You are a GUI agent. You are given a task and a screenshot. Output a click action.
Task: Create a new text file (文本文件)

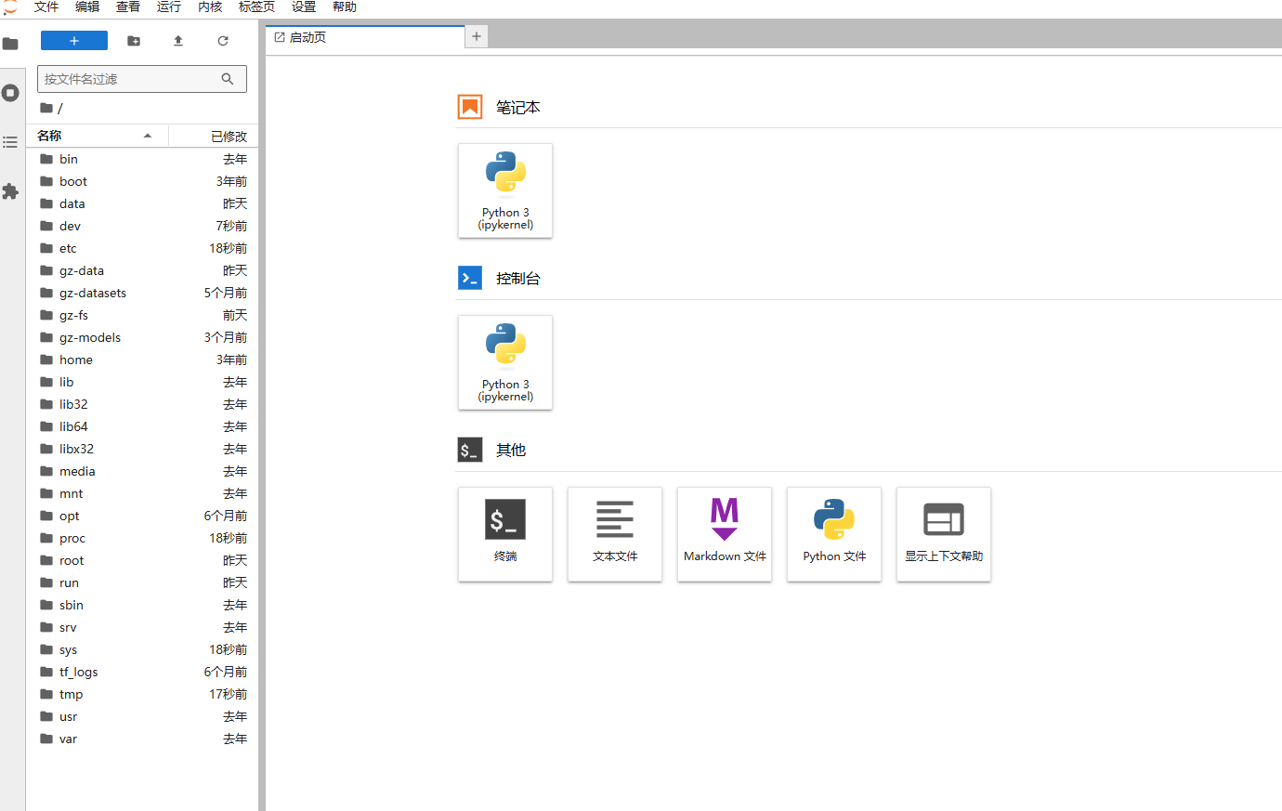click(615, 534)
